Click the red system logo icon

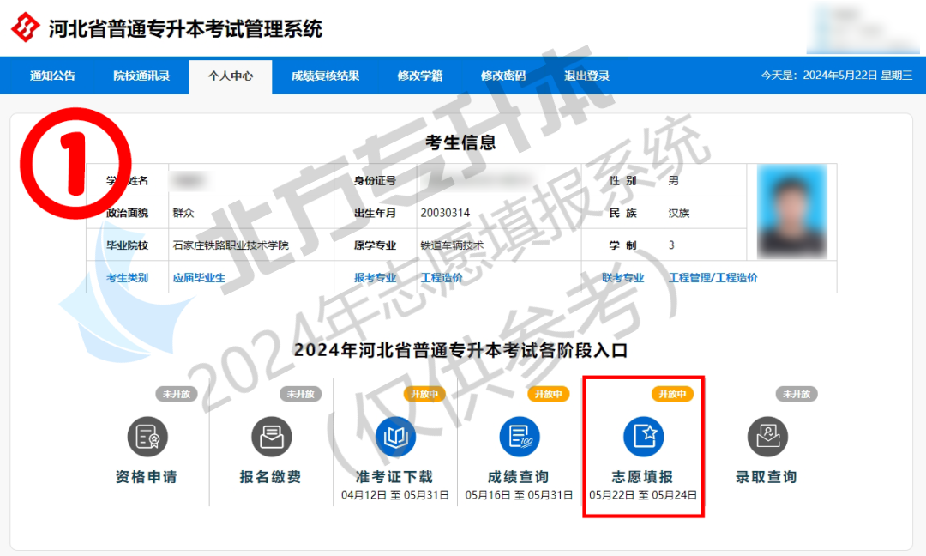click(x=26, y=28)
